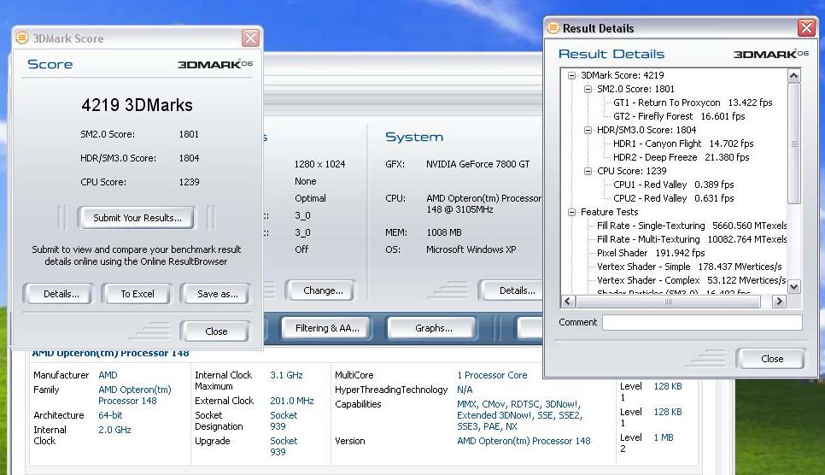This screenshot has height=475, width=825.
Task: Click the 1280 x 1024 resolution value
Action: [319, 164]
